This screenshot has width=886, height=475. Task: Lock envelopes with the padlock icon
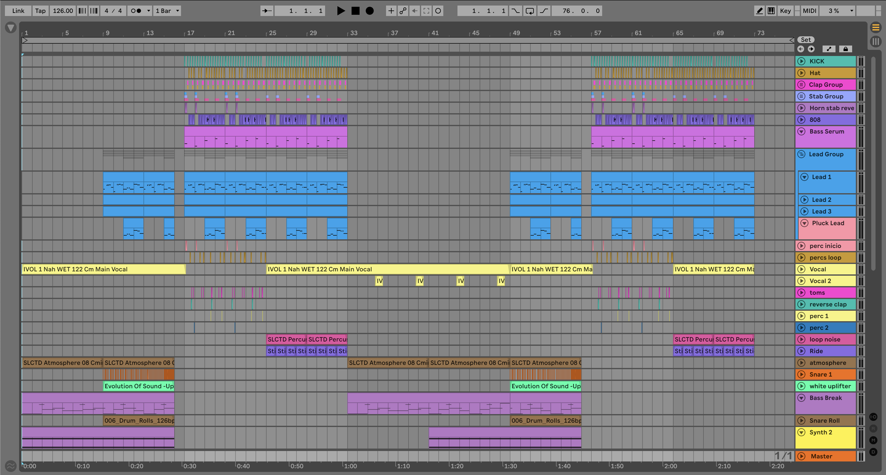click(x=845, y=49)
